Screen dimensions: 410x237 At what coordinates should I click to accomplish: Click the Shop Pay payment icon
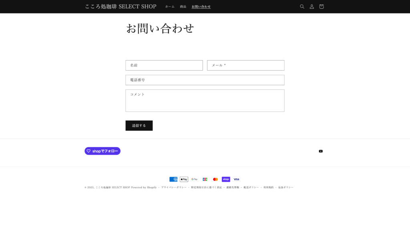(x=226, y=179)
